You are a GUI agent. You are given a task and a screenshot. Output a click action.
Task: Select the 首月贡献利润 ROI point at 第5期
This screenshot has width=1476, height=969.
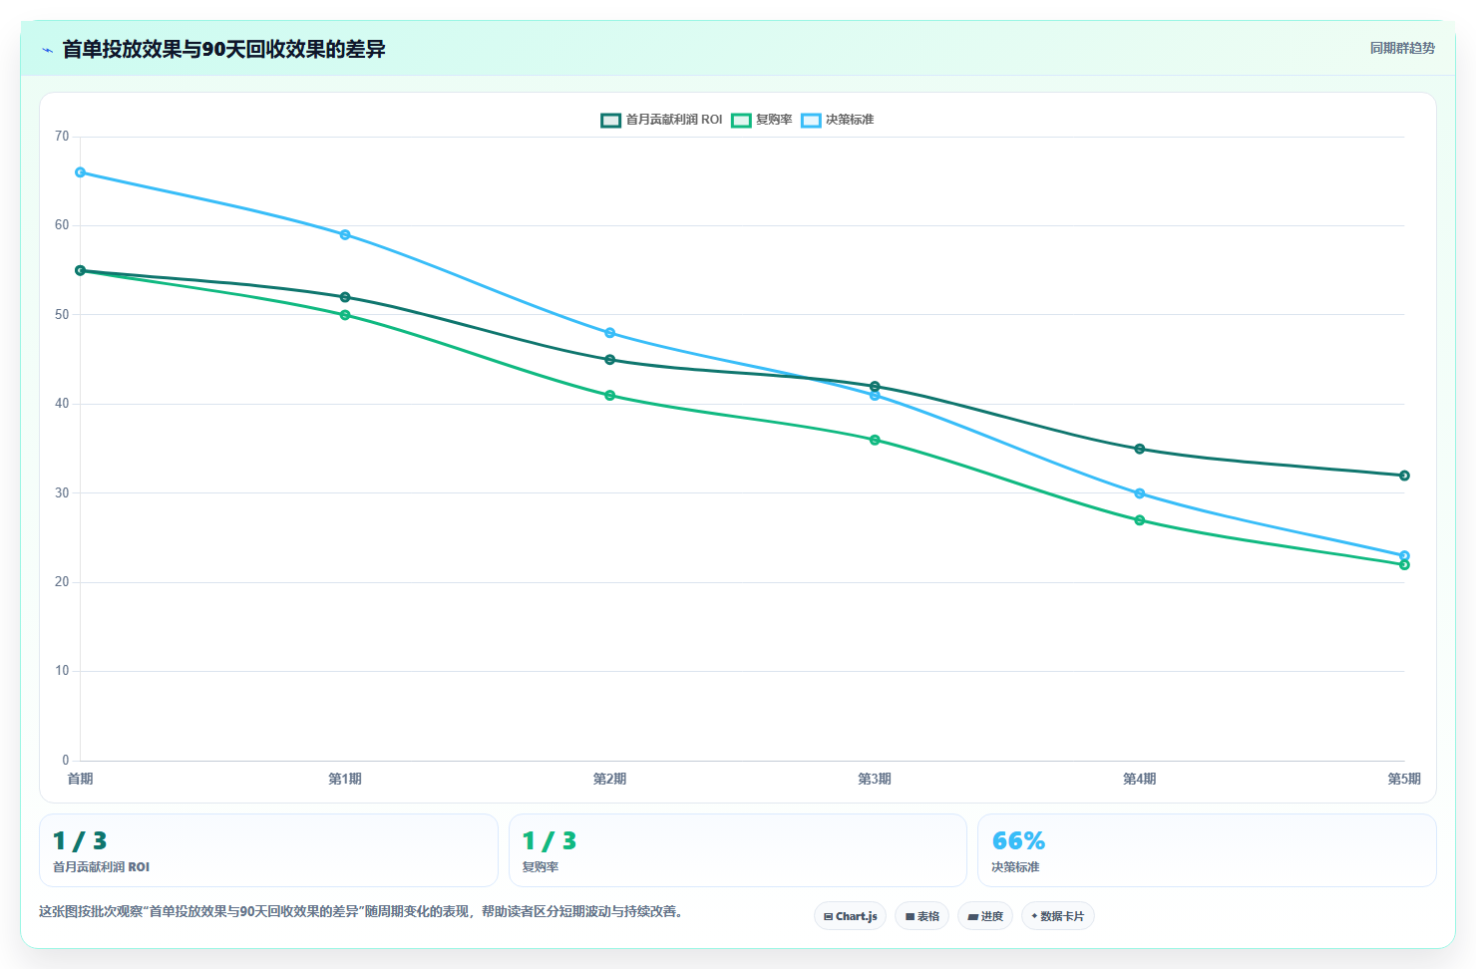(x=1404, y=476)
